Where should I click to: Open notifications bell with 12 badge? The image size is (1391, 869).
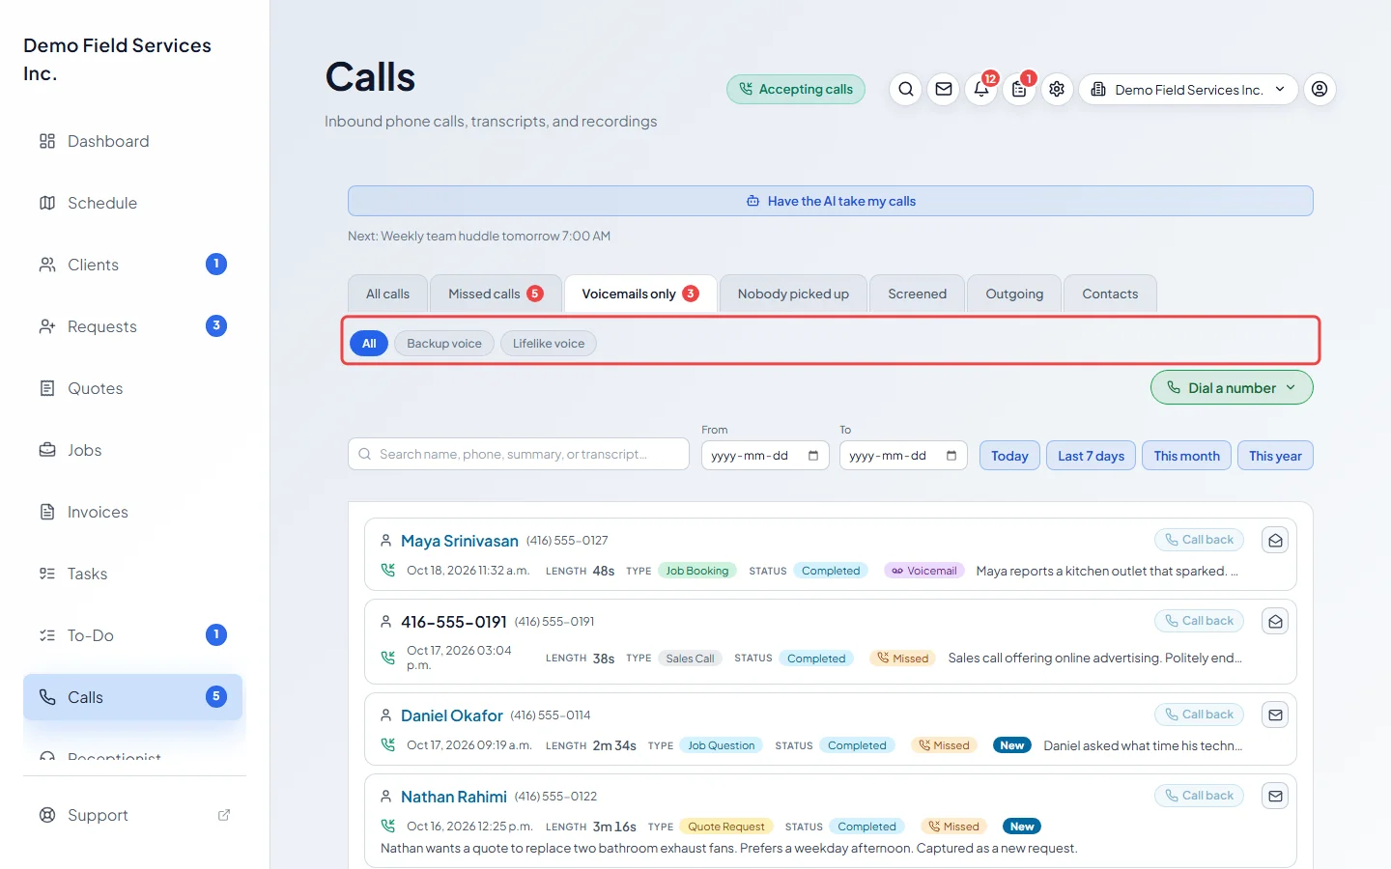tap(981, 89)
